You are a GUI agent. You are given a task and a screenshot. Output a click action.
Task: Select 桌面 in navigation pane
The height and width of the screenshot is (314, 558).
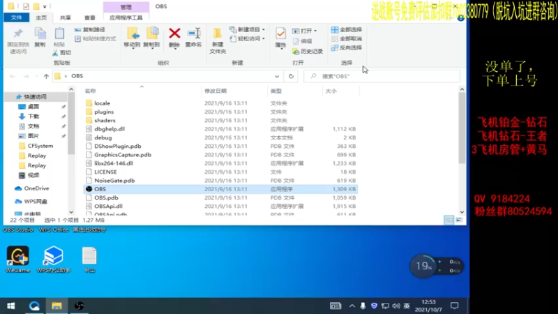point(33,107)
